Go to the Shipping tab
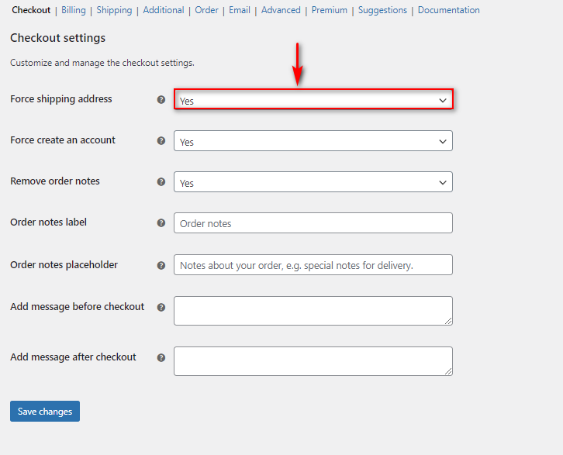This screenshot has width=563, height=455. (114, 10)
